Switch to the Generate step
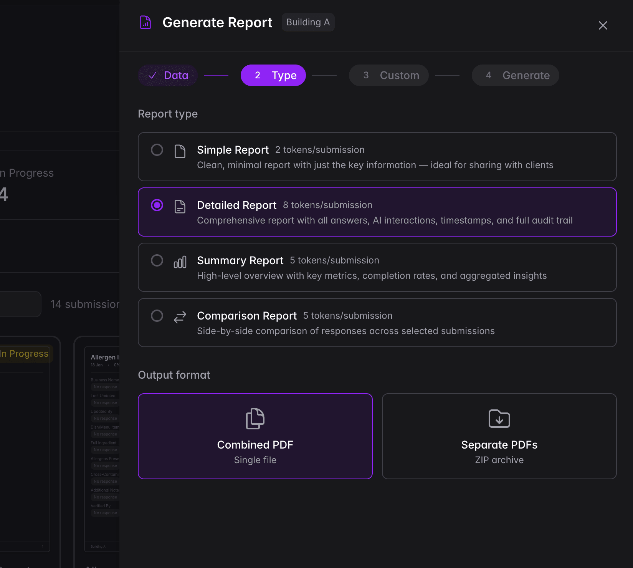This screenshot has width=633, height=568. (x=515, y=75)
